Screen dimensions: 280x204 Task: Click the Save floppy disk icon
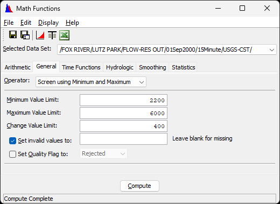[x=13, y=34]
